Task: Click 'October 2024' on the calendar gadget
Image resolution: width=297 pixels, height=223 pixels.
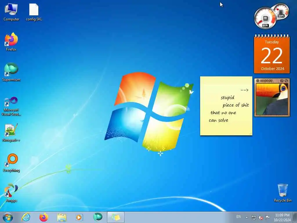Action: pos(272,69)
